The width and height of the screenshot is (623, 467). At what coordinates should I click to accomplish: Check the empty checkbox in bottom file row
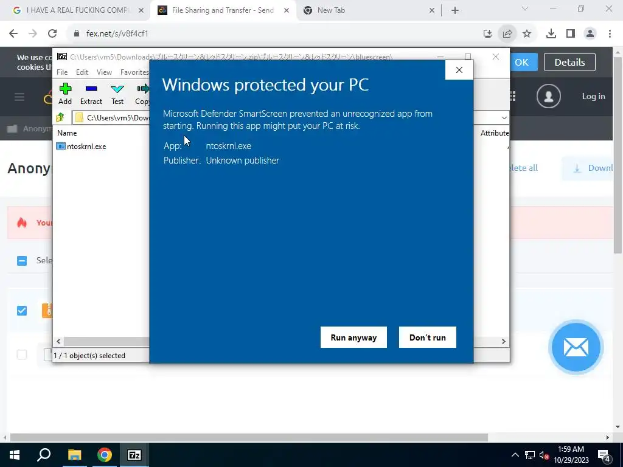tap(22, 355)
